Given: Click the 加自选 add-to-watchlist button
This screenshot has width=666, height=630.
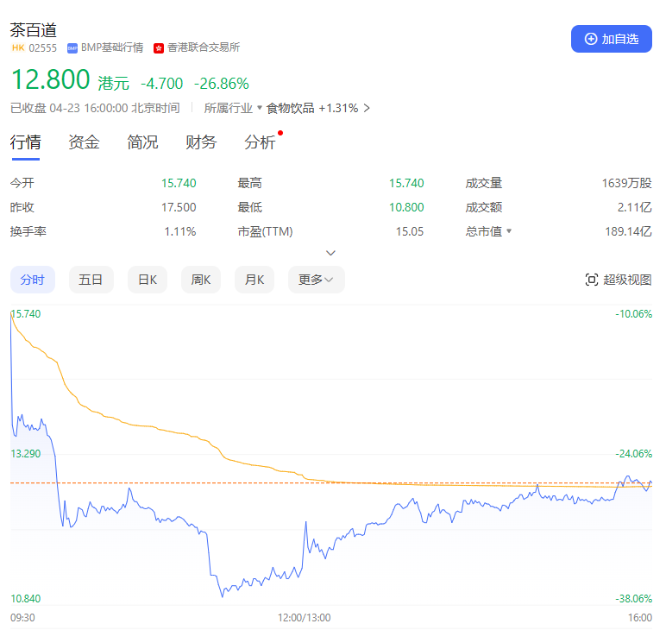Looking at the screenshot, I should [611, 39].
